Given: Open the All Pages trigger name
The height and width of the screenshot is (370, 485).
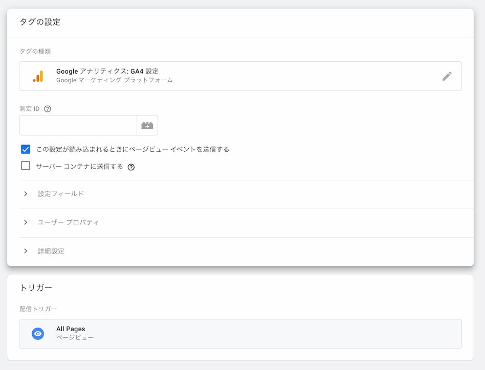Looking at the screenshot, I should [x=71, y=329].
